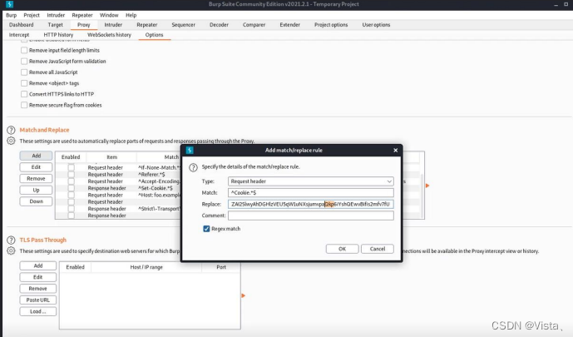Enable Convert HTTPS links to HTTP

click(x=24, y=94)
